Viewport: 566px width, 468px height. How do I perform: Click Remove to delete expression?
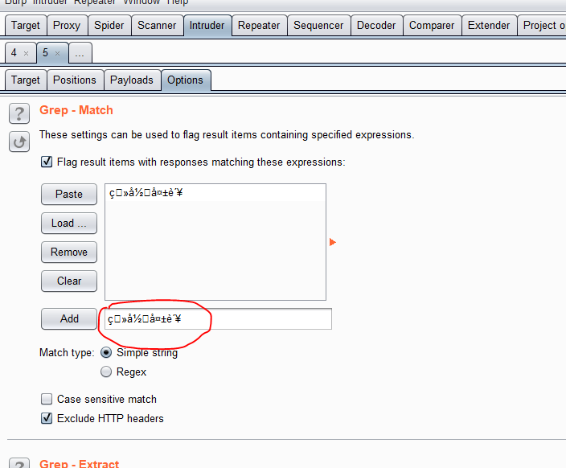[69, 252]
